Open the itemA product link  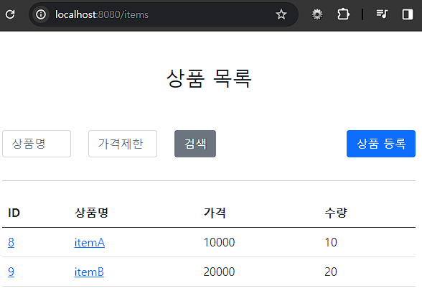[x=89, y=243]
